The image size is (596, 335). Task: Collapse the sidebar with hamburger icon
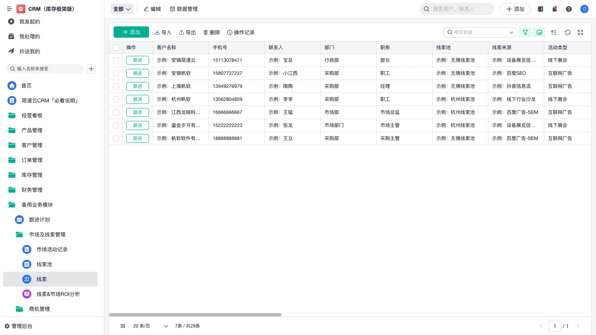coord(10,9)
